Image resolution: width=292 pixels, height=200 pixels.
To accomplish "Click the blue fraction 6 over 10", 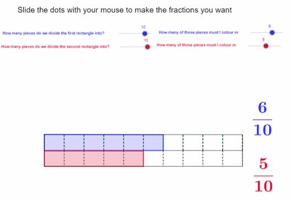I will (x=263, y=119).
